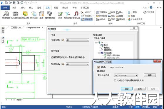Toggle 线宽 lineweight display in status bar
The image size is (164, 109).
coord(137,107)
